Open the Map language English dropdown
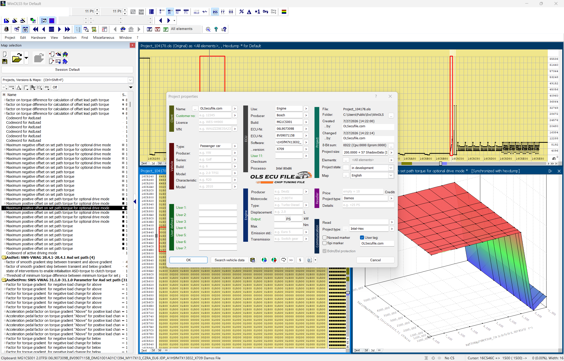Viewport: 564px width, 361px height. click(x=391, y=175)
